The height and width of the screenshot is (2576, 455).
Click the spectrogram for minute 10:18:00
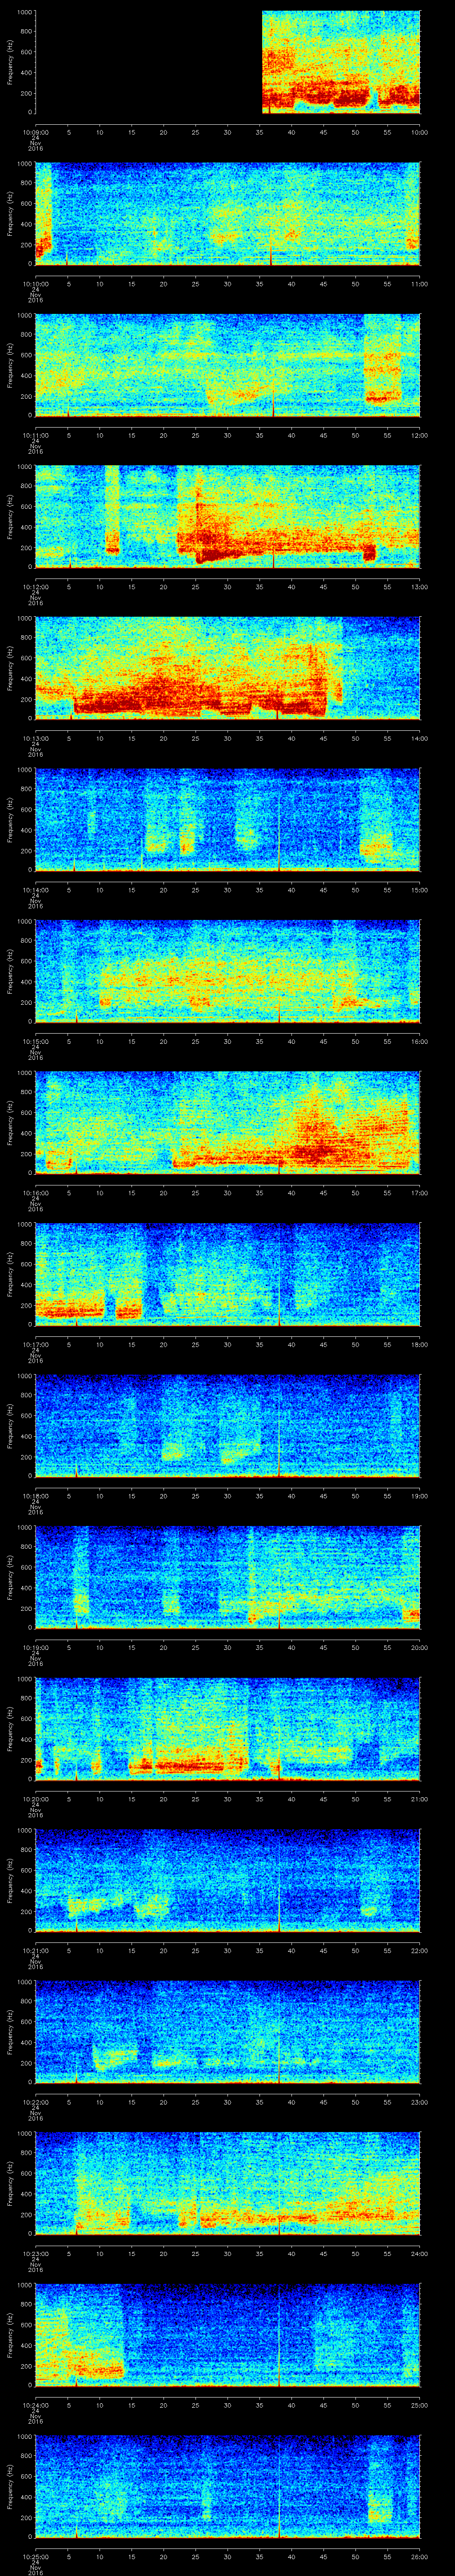pos(228,1425)
